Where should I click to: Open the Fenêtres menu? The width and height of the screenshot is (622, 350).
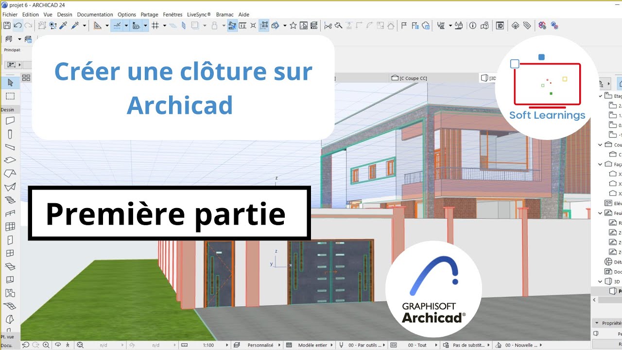tap(173, 15)
